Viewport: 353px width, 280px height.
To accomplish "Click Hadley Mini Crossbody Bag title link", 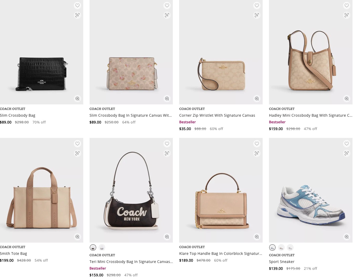I will (x=310, y=115).
